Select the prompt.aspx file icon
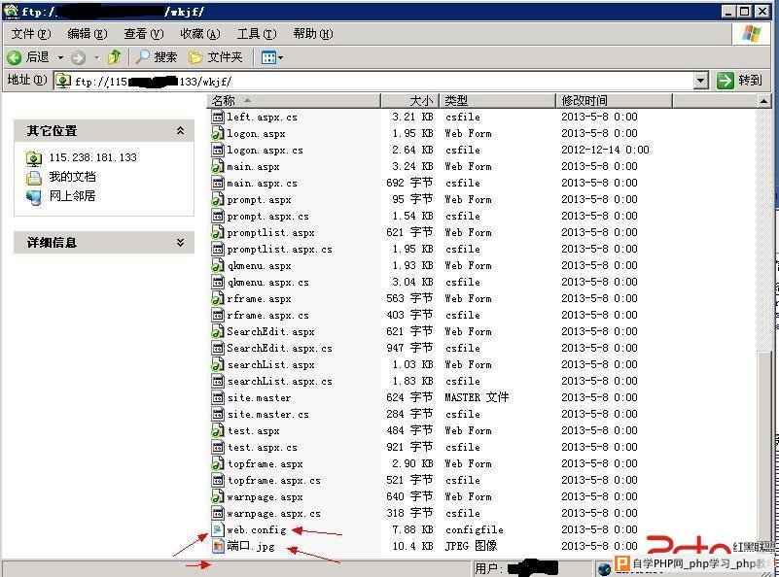 click(218, 199)
